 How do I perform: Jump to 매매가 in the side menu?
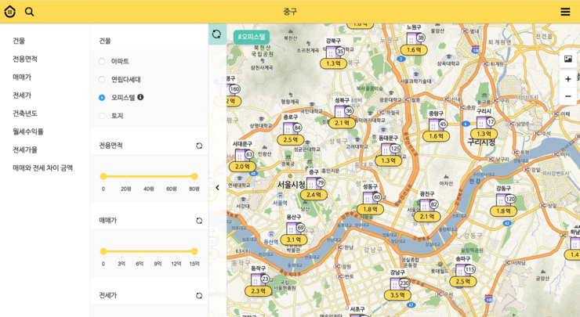pyautogui.click(x=22, y=77)
